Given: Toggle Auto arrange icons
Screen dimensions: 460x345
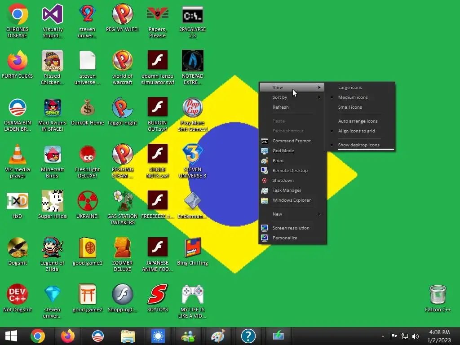Looking at the screenshot, I should (360, 121).
